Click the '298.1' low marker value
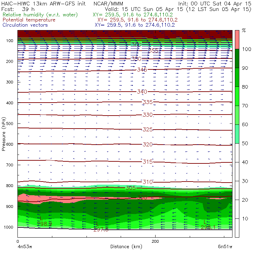The image size is (253, 253). tap(208, 227)
